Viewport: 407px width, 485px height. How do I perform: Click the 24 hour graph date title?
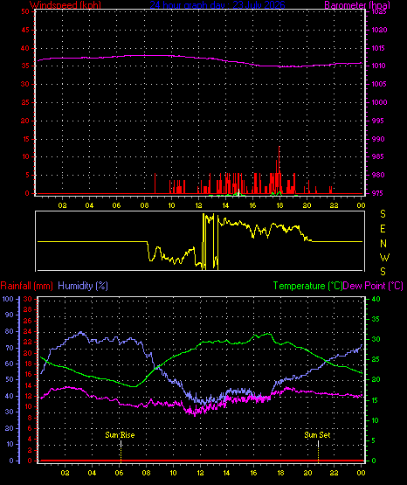pos(217,5)
